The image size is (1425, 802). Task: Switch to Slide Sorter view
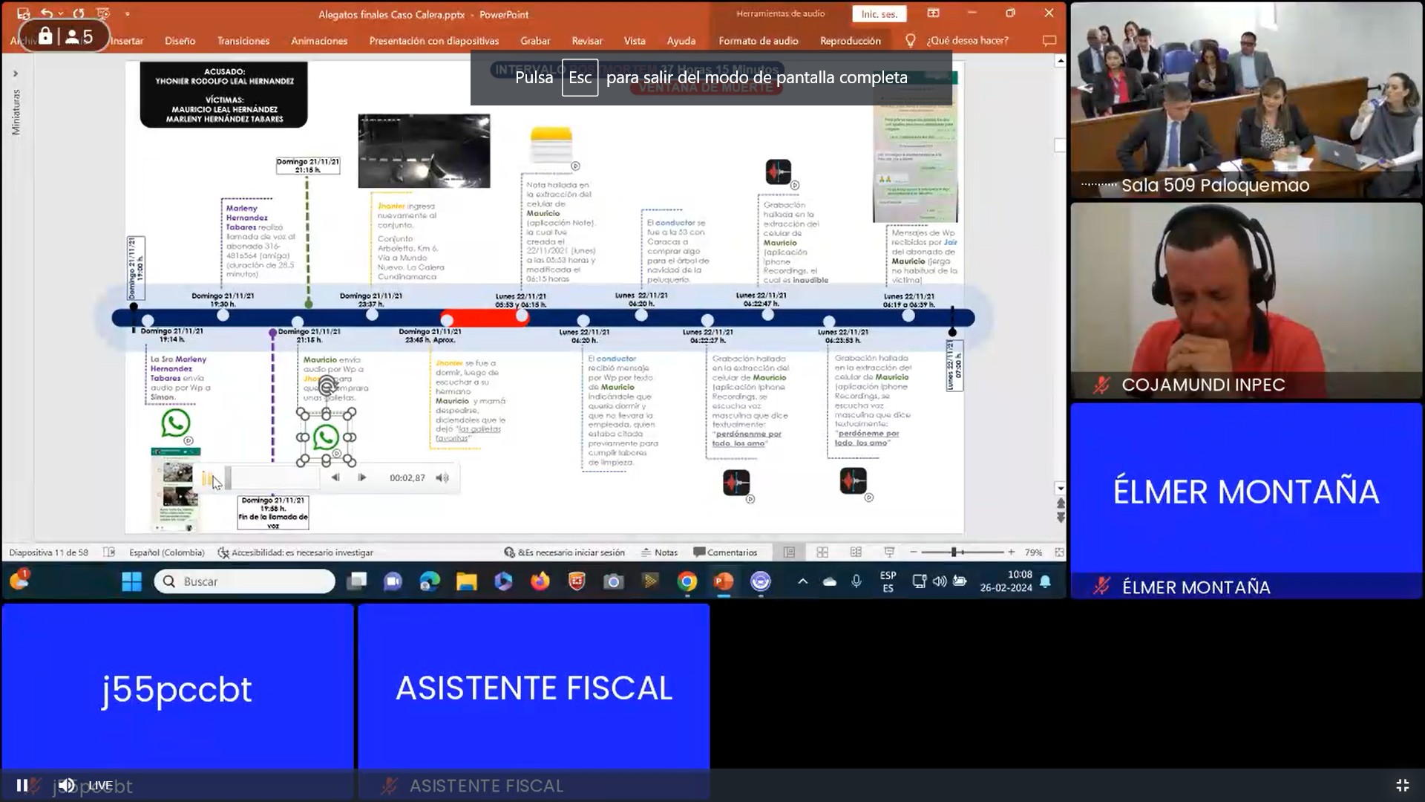point(822,552)
